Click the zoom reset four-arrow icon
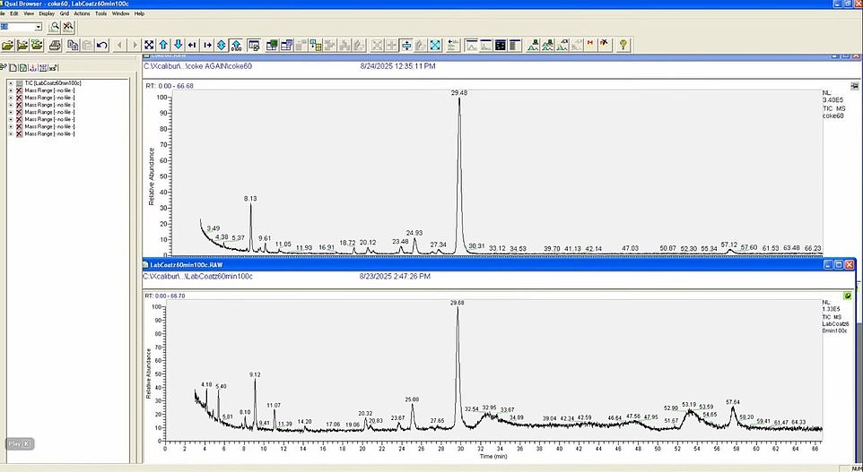This screenshot has width=863, height=472. point(148,45)
